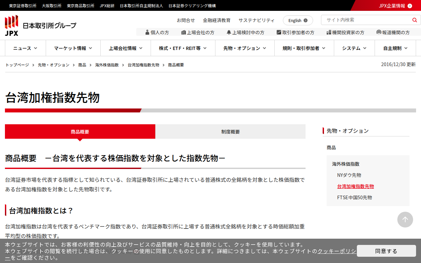Open sidebar 台湾加権指数先物 link

(x=356, y=186)
